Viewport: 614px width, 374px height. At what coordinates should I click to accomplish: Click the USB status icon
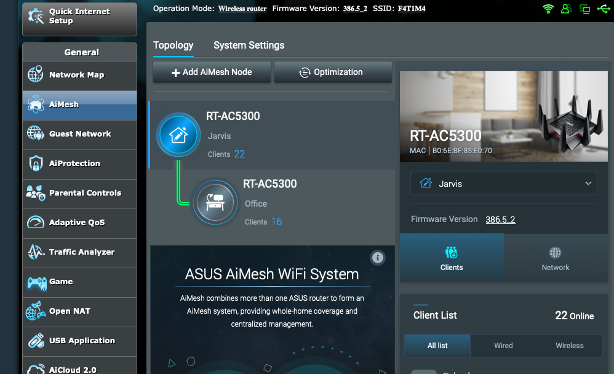point(604,9)
